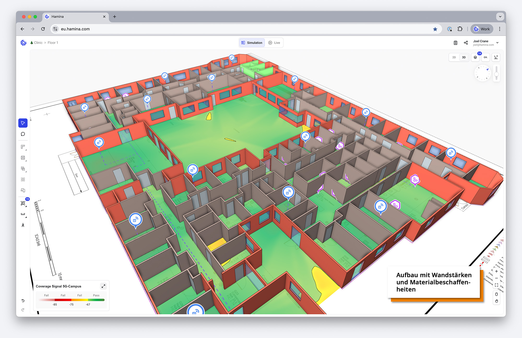Select the walking survey person icon
The width and height of the screenshot is (522, 338).
pos(23,225)
